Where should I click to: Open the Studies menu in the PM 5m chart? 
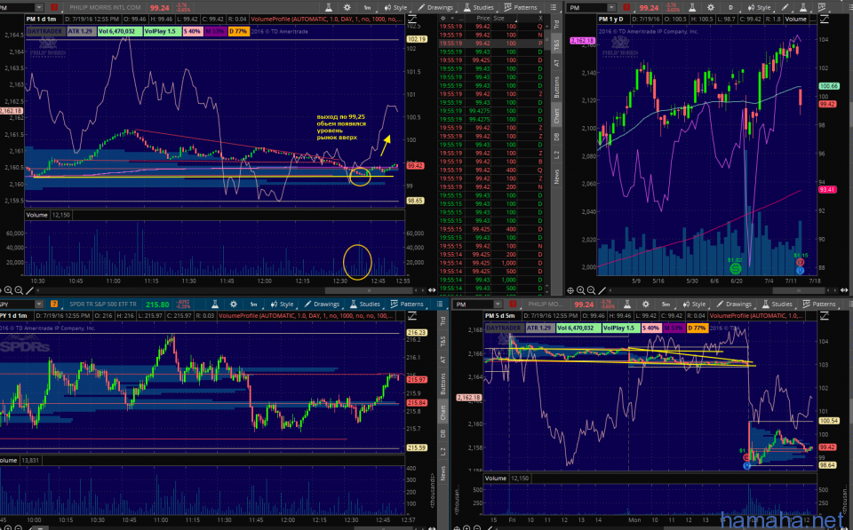pyautogui.click(x=777, y=304)
